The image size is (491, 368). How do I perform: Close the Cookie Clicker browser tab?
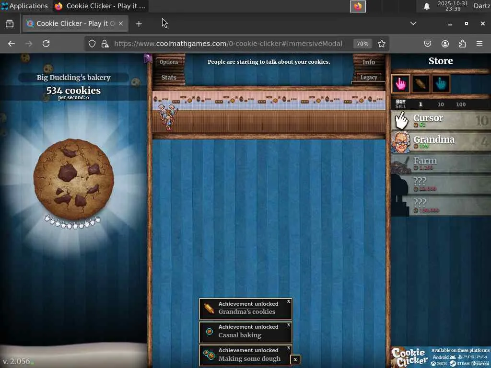pyautogui.click(x=121, y=23)
